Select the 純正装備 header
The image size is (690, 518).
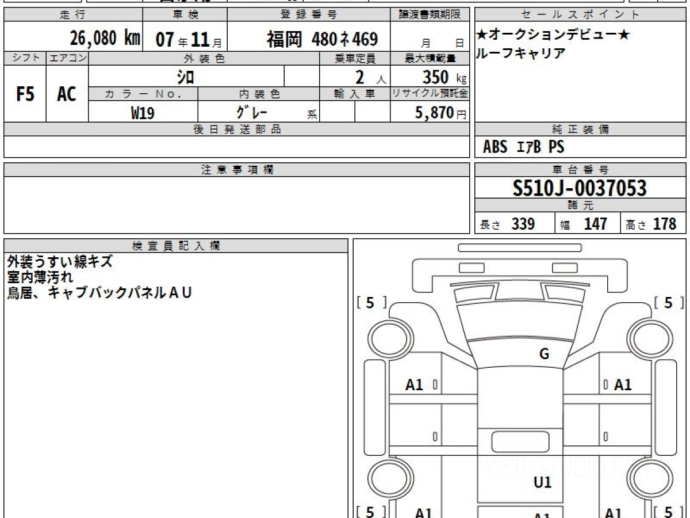581,129
